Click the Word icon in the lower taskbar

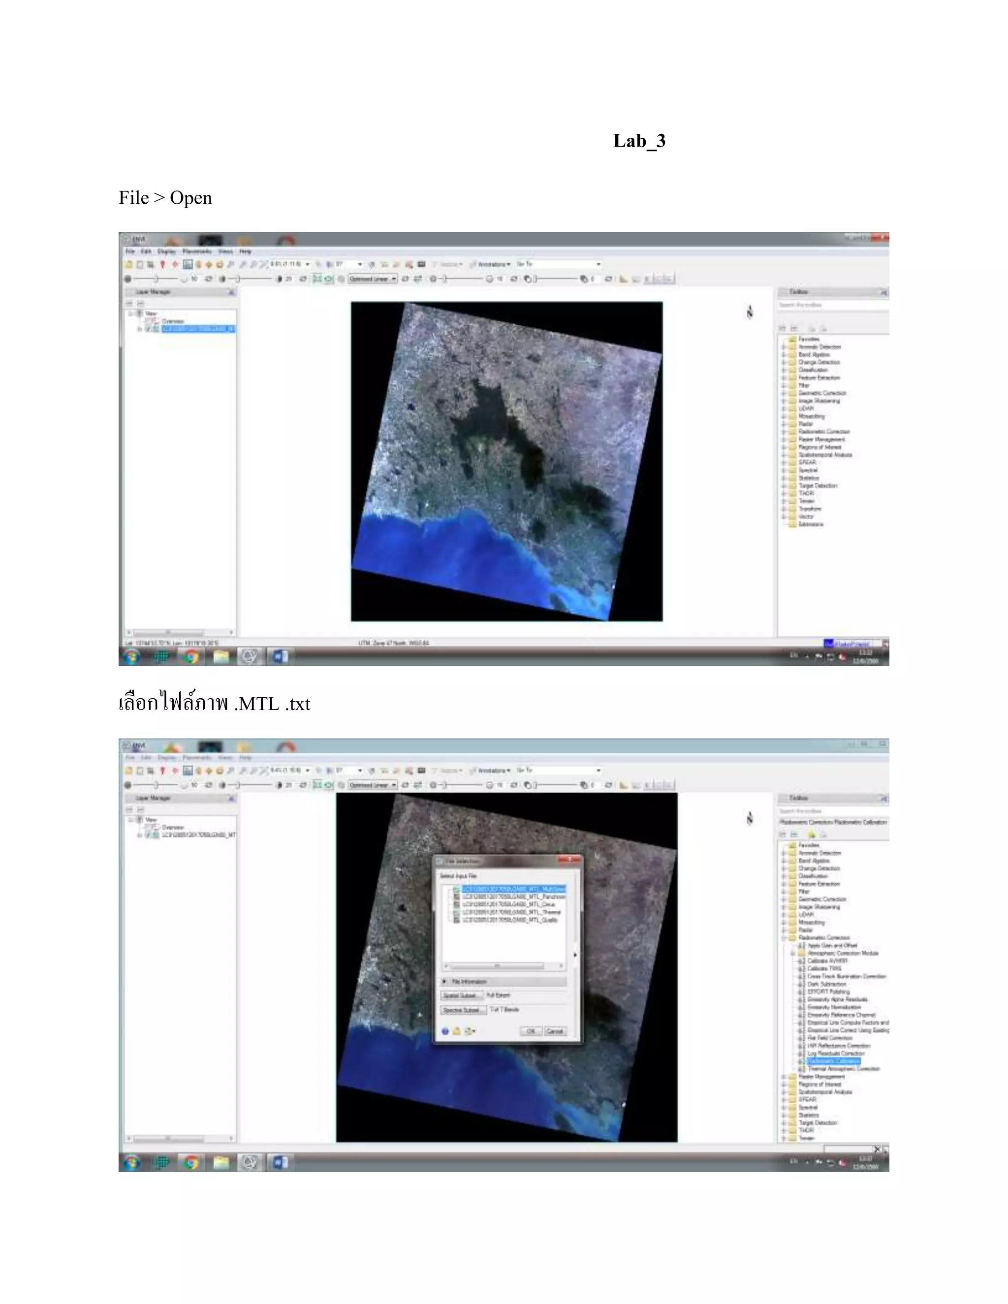[280, 1162]
